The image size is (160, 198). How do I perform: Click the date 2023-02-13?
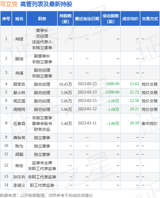87,92
